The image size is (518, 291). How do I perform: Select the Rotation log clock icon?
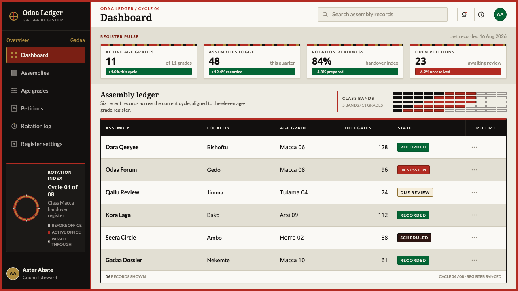(14, 126)
